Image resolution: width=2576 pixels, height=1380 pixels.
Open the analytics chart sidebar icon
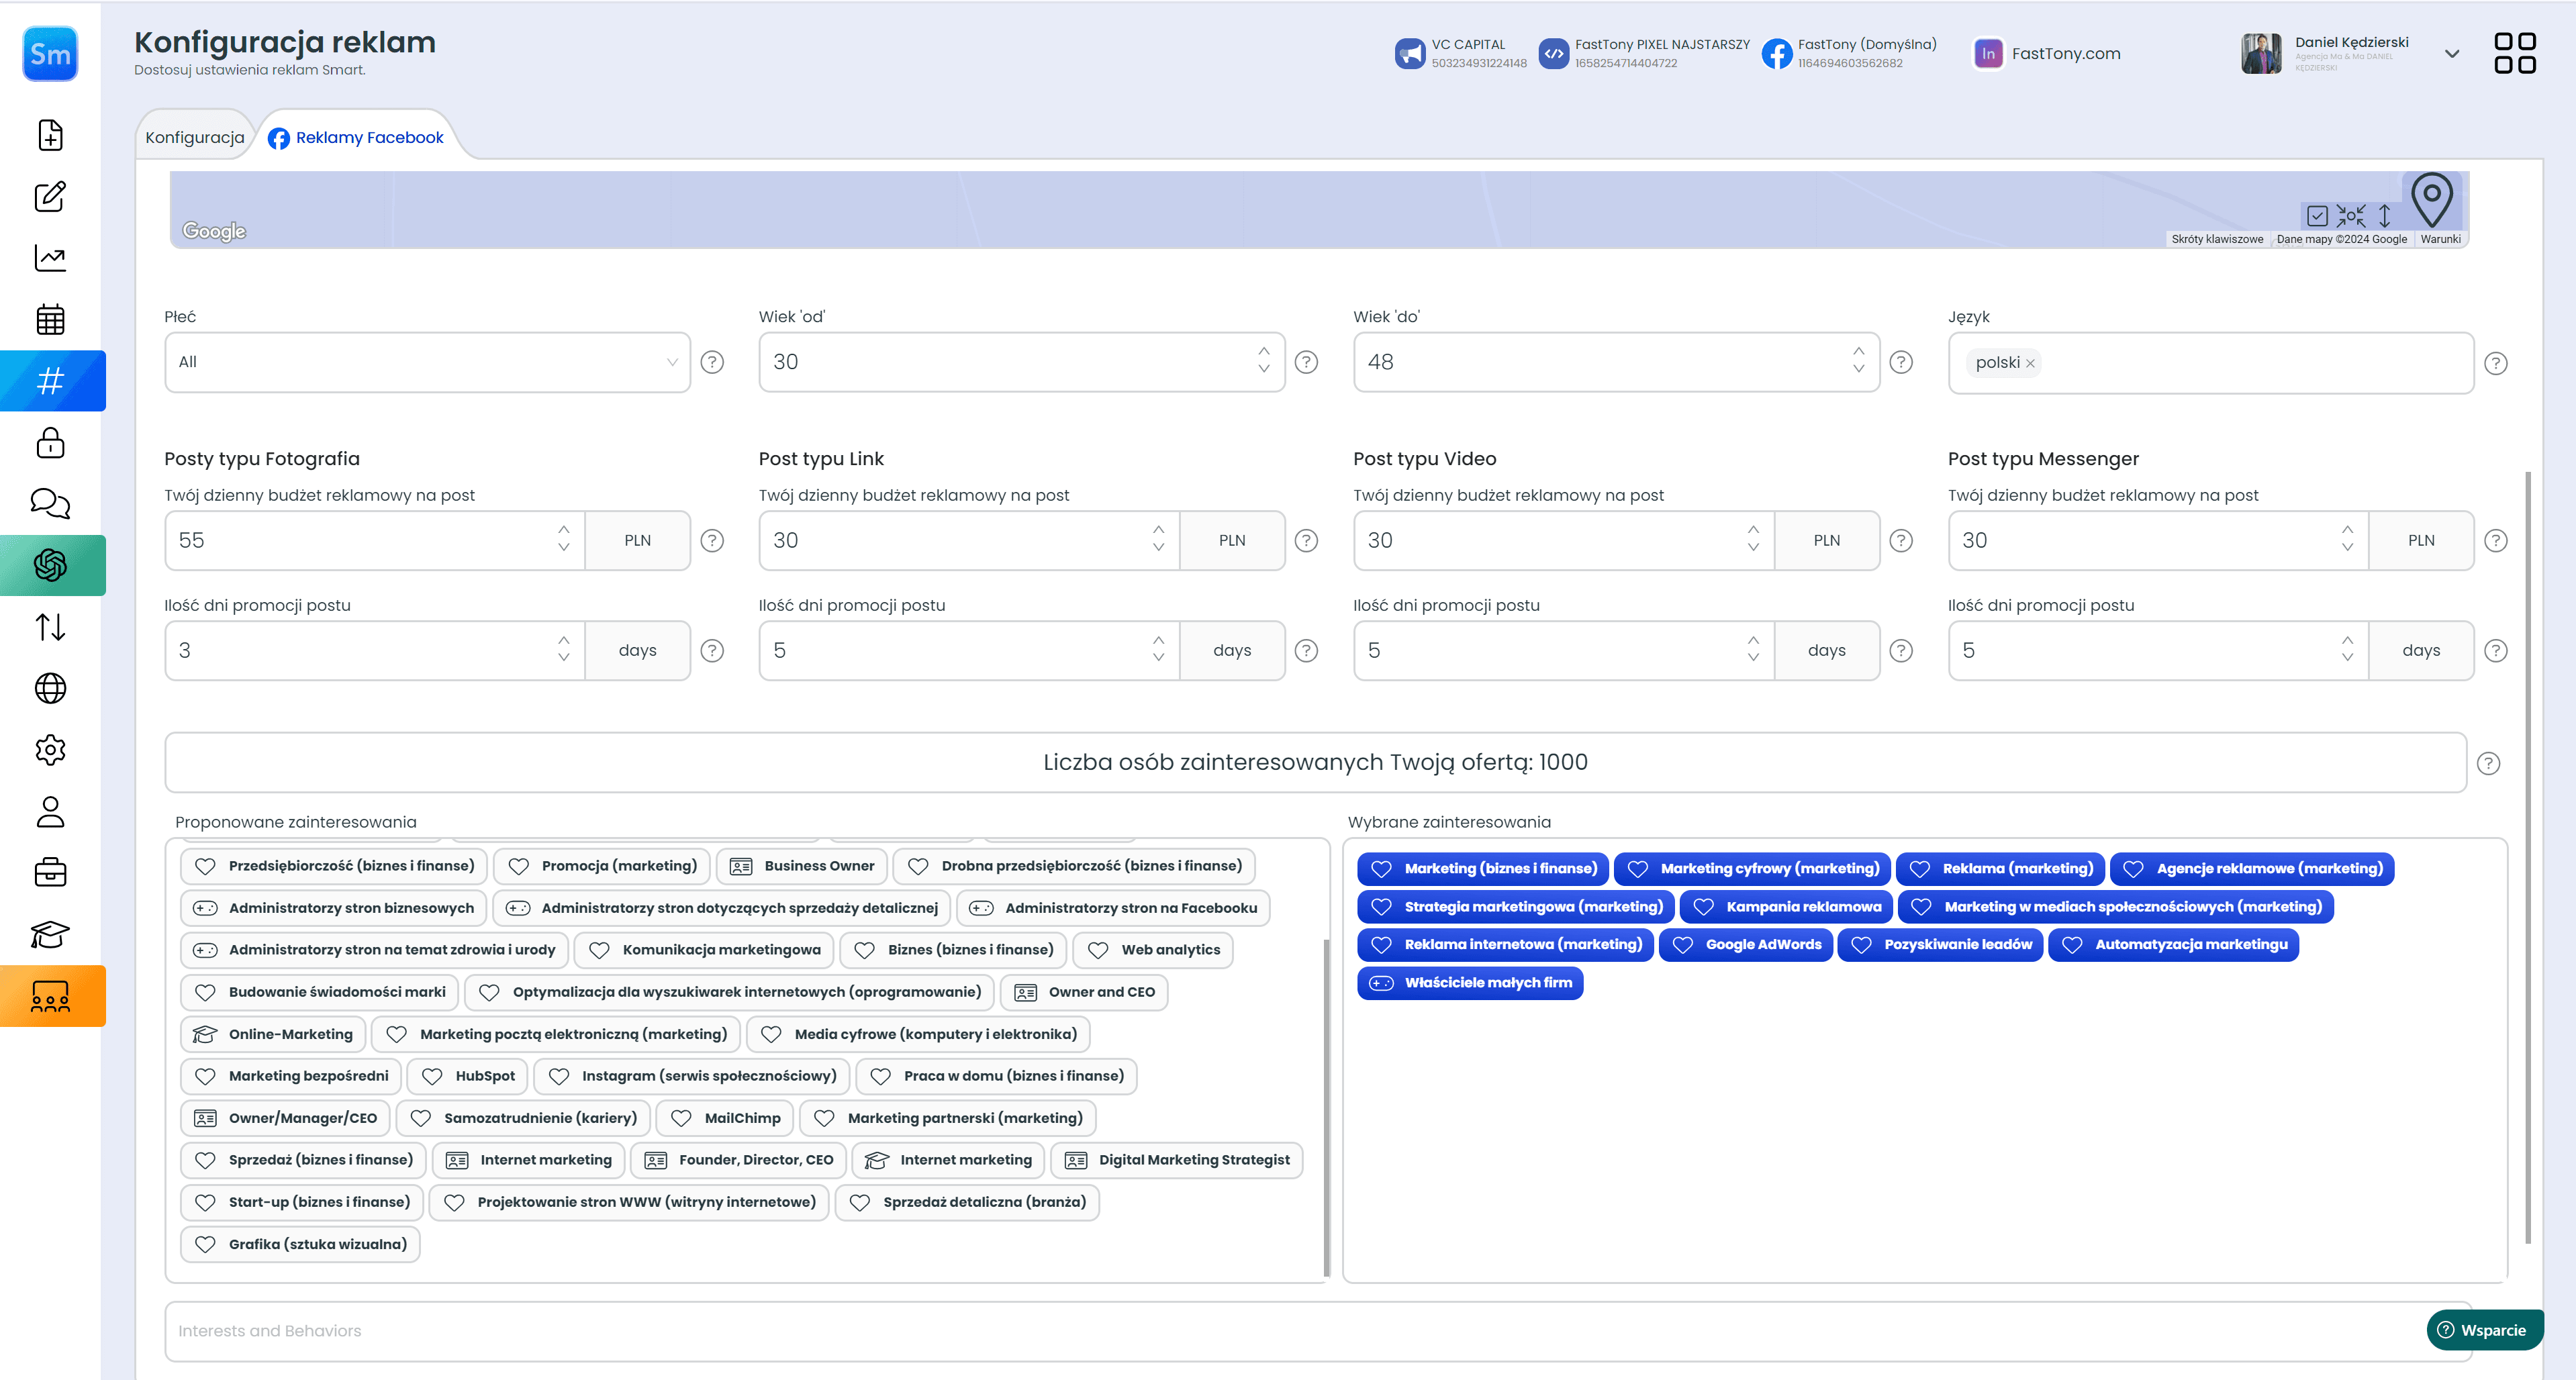tap(51, 258)
